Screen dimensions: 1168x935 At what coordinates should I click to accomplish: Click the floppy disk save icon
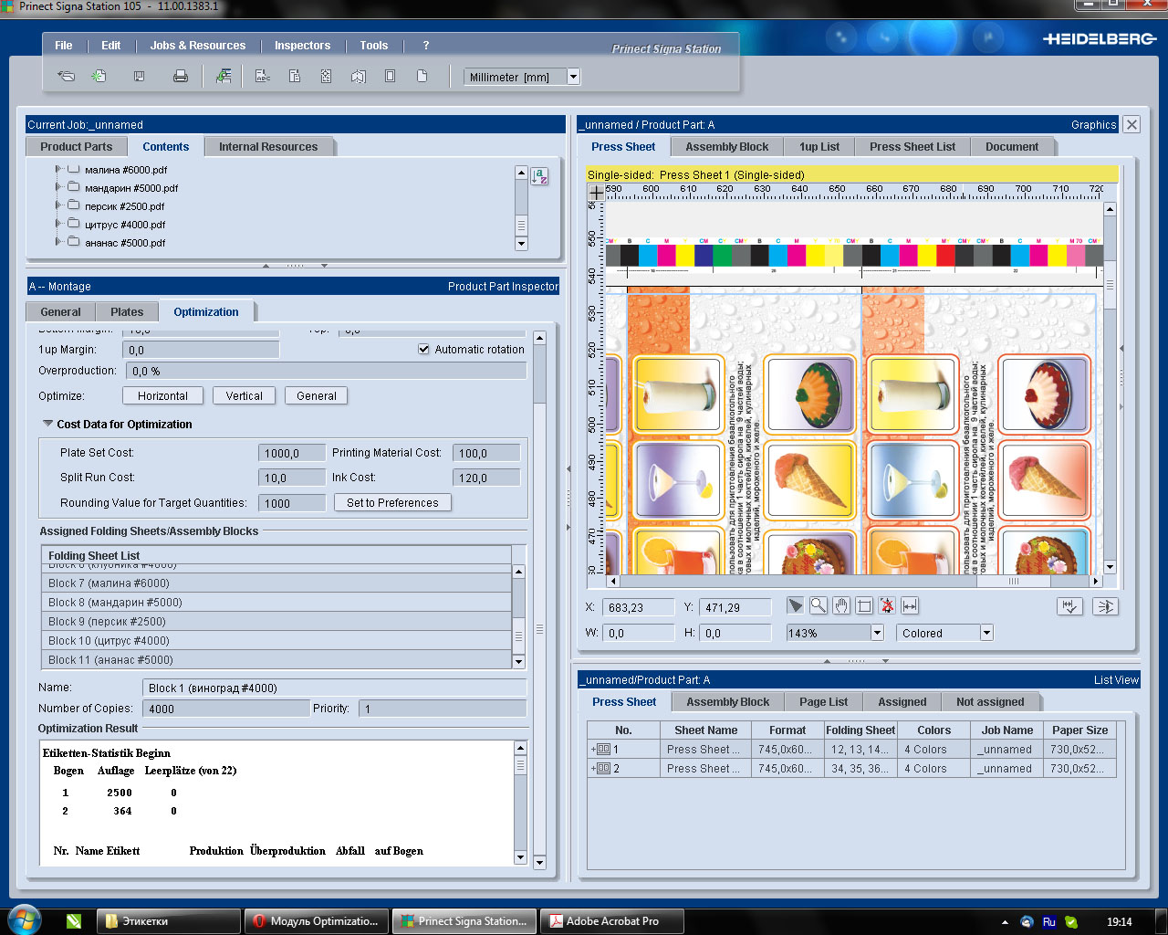(139, 77)
